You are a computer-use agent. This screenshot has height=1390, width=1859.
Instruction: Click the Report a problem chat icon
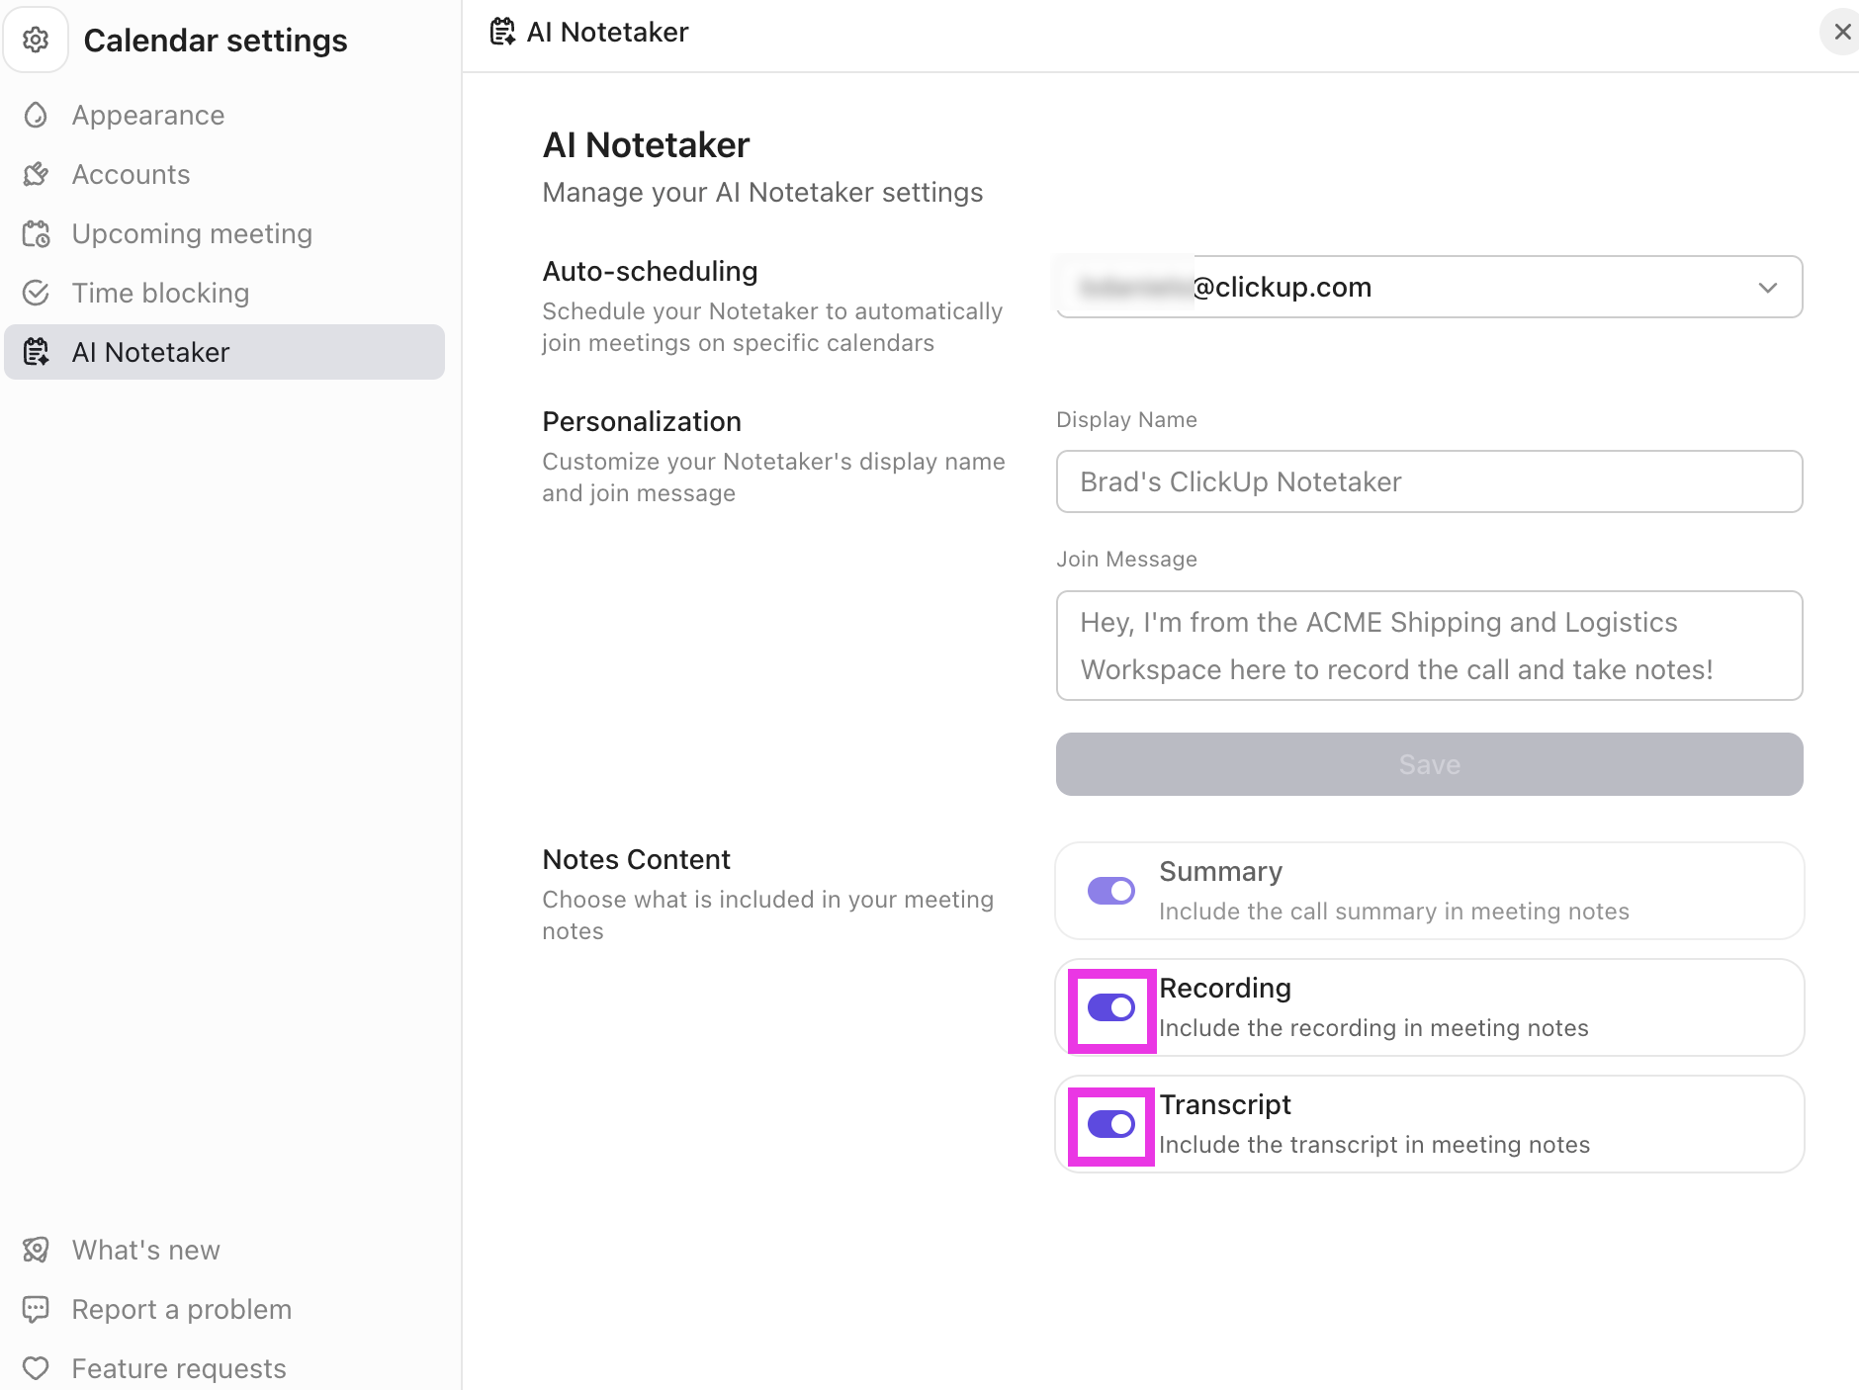(x=36, y=1310)
